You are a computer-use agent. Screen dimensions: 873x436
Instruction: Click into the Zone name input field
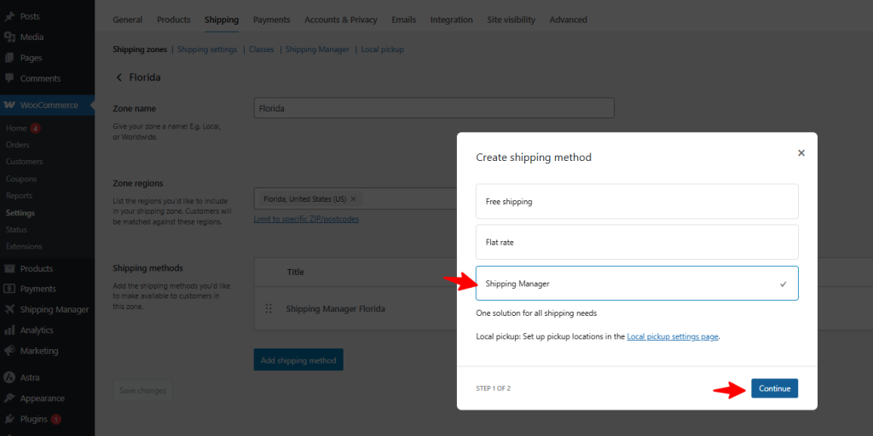tap(434, 108)
